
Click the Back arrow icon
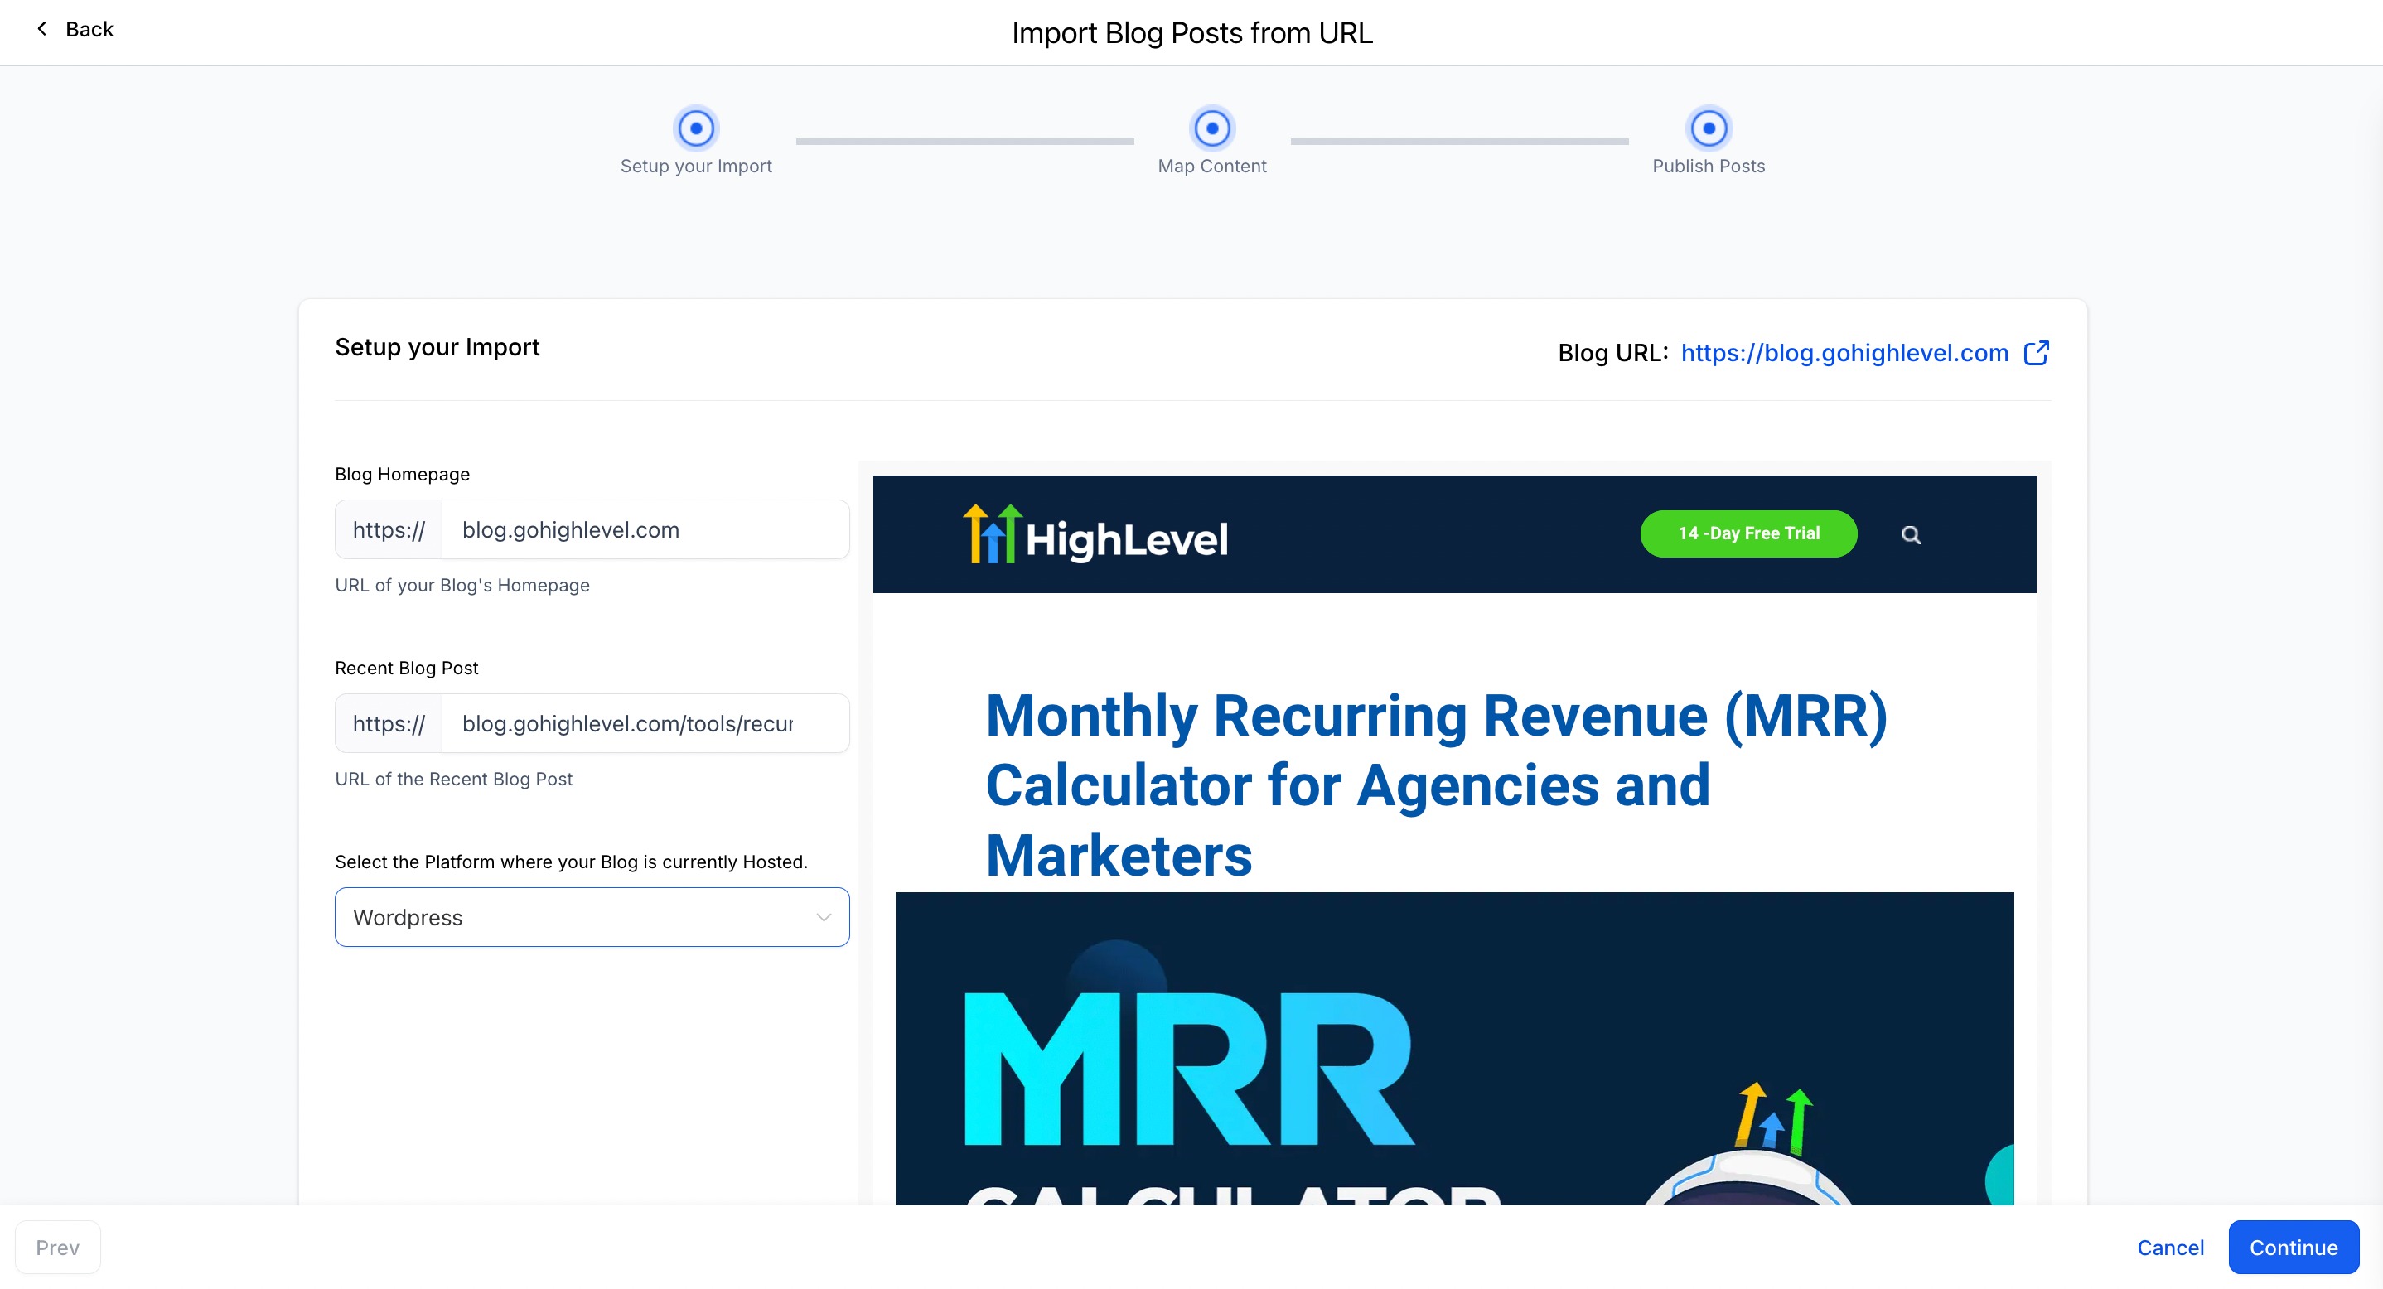41,29
